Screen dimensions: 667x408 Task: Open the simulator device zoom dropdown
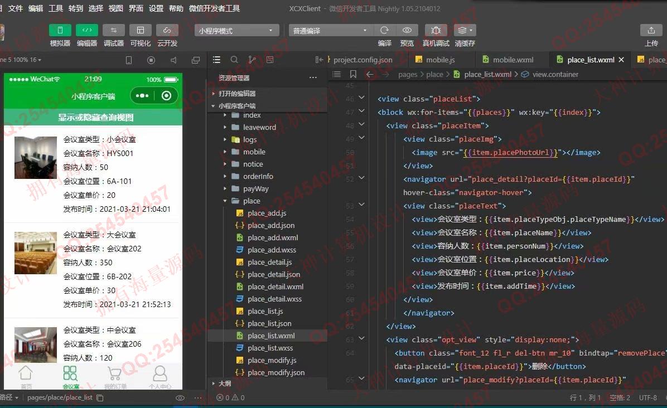click(x=21, y=60)
